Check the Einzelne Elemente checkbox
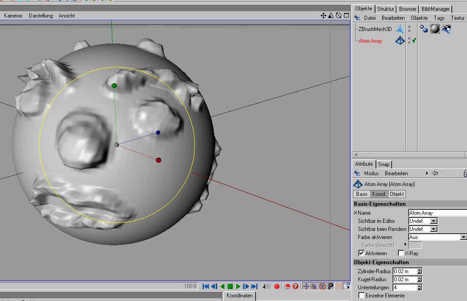 click(361, 296)
